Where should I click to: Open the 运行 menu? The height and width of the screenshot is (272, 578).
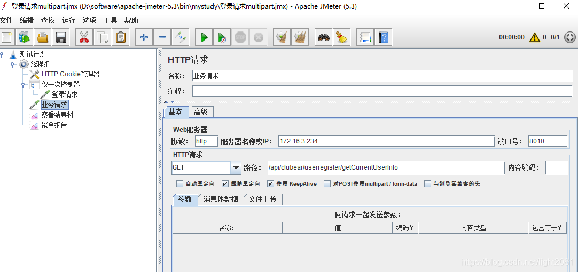(x=68, y=21)
